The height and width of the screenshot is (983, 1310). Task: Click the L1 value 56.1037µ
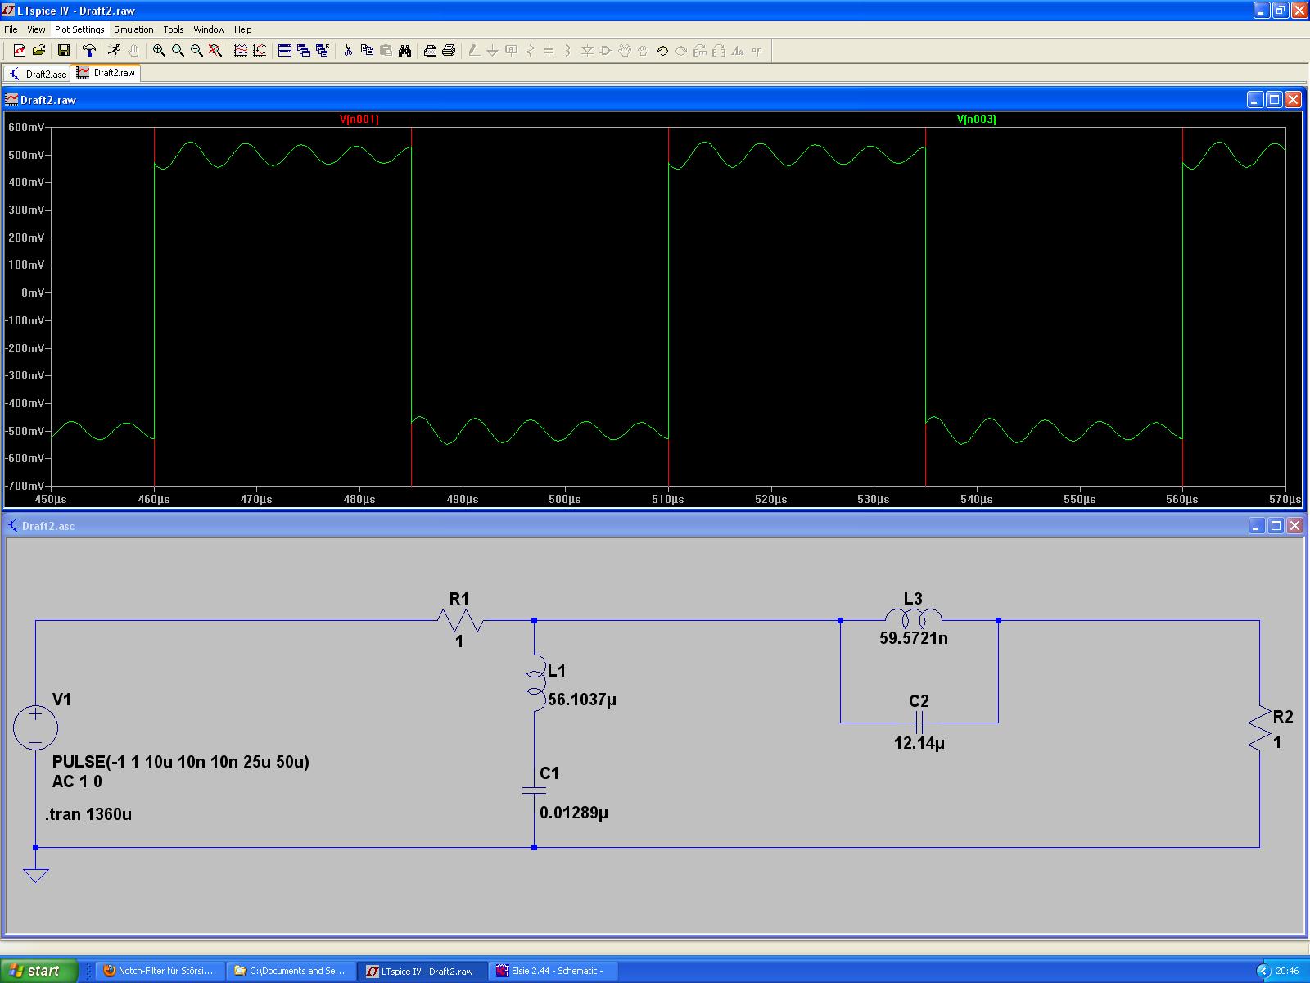582,700
